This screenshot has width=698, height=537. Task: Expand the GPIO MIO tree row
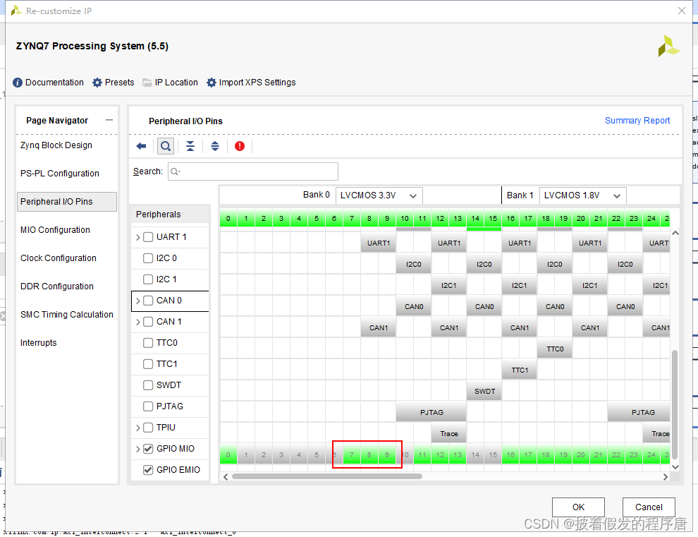(138, 449)
